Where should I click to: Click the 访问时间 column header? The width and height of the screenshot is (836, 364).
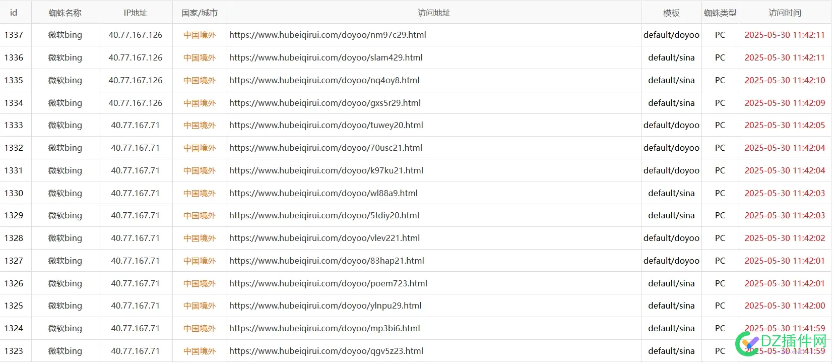(x=785, y=13)
